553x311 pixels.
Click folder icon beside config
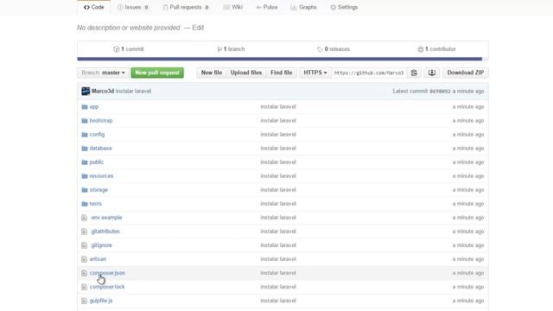click(x=85, y=135)
